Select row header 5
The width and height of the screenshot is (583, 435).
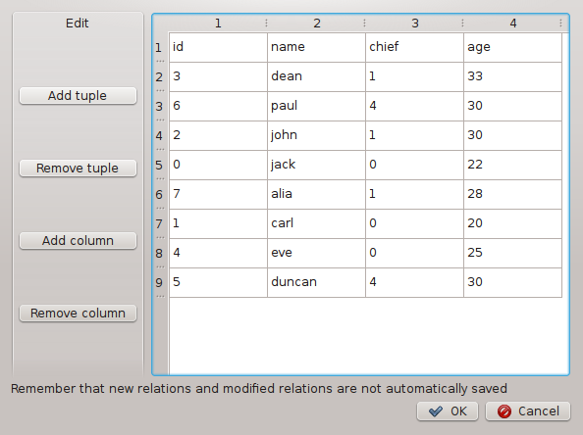tap(160, 166)
